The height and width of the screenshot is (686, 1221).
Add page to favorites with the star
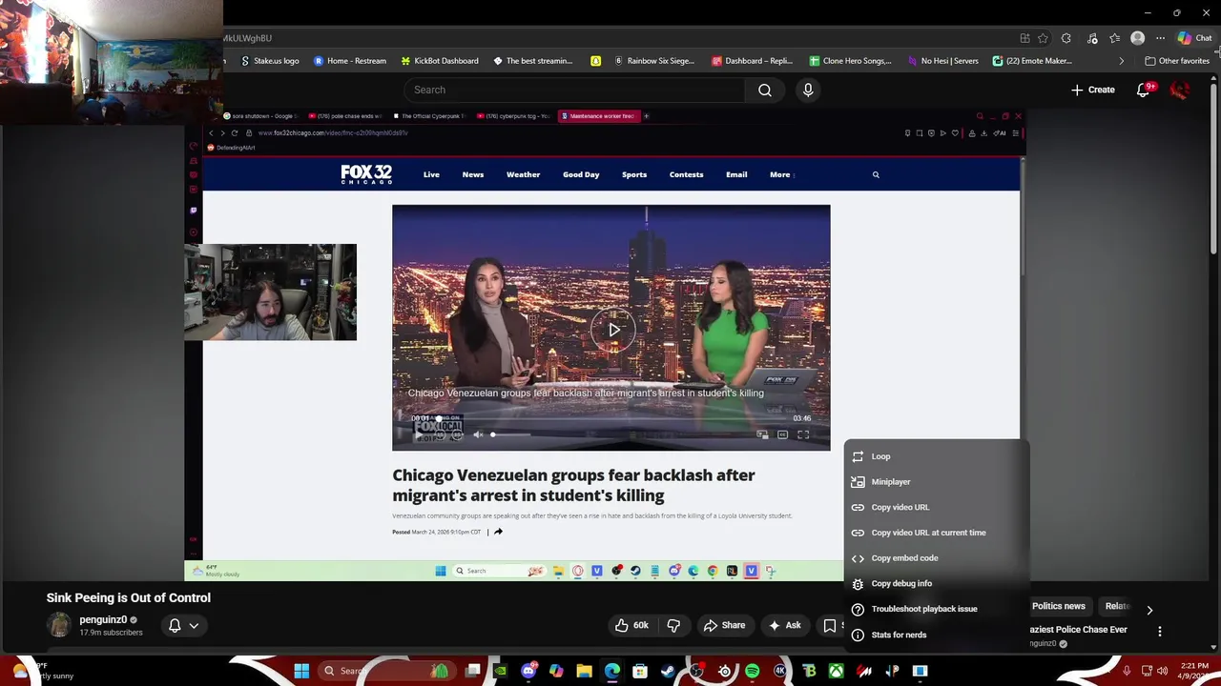coord(1043,38)
